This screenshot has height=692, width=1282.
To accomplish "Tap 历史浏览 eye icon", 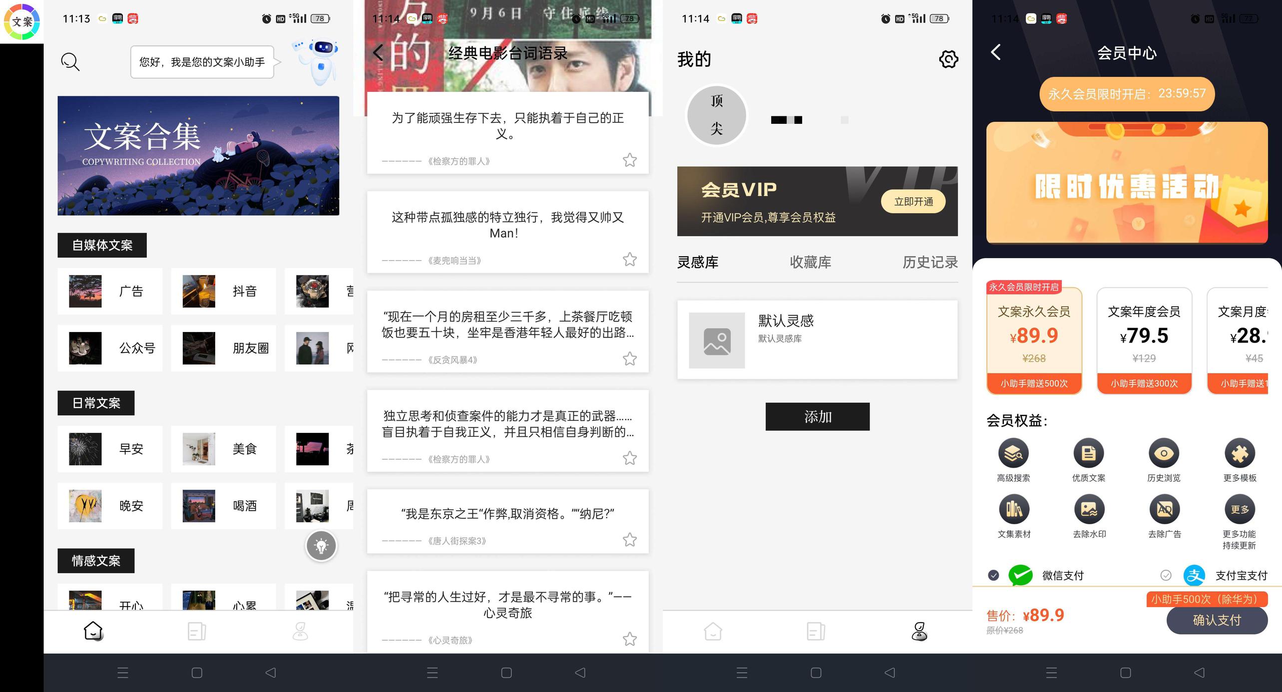I will click(1164, 453).
